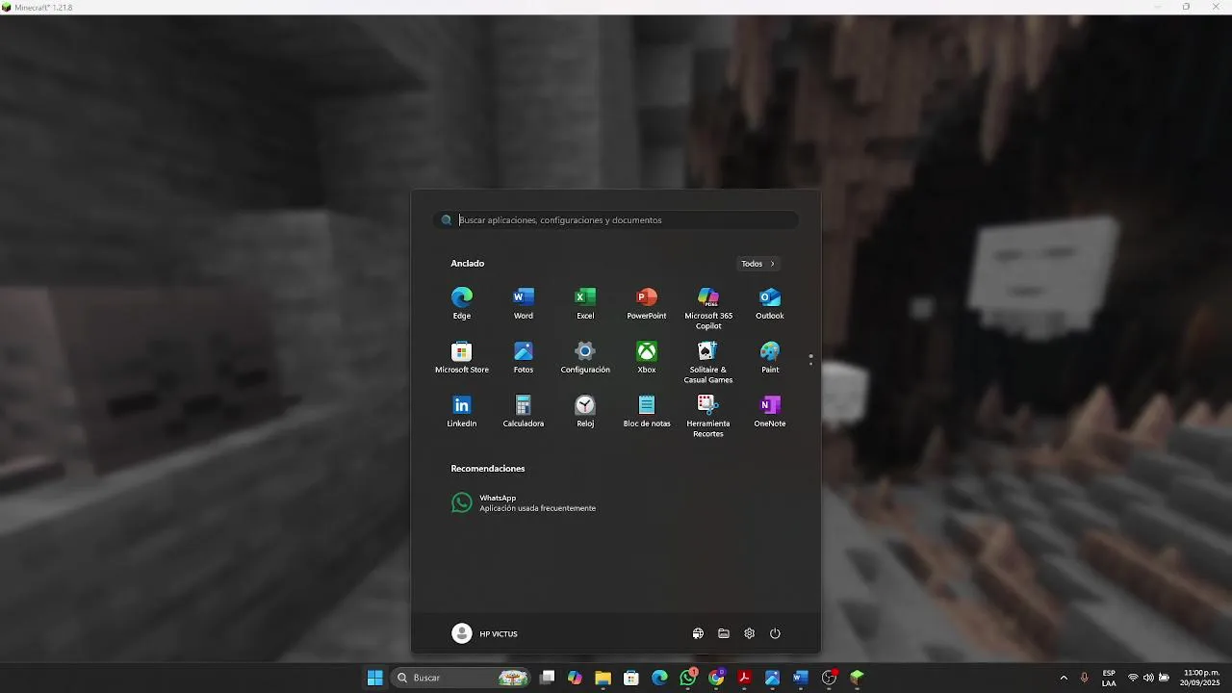Open File Explorer from the taskbar
1232x693 pixels.
[603, 678]
